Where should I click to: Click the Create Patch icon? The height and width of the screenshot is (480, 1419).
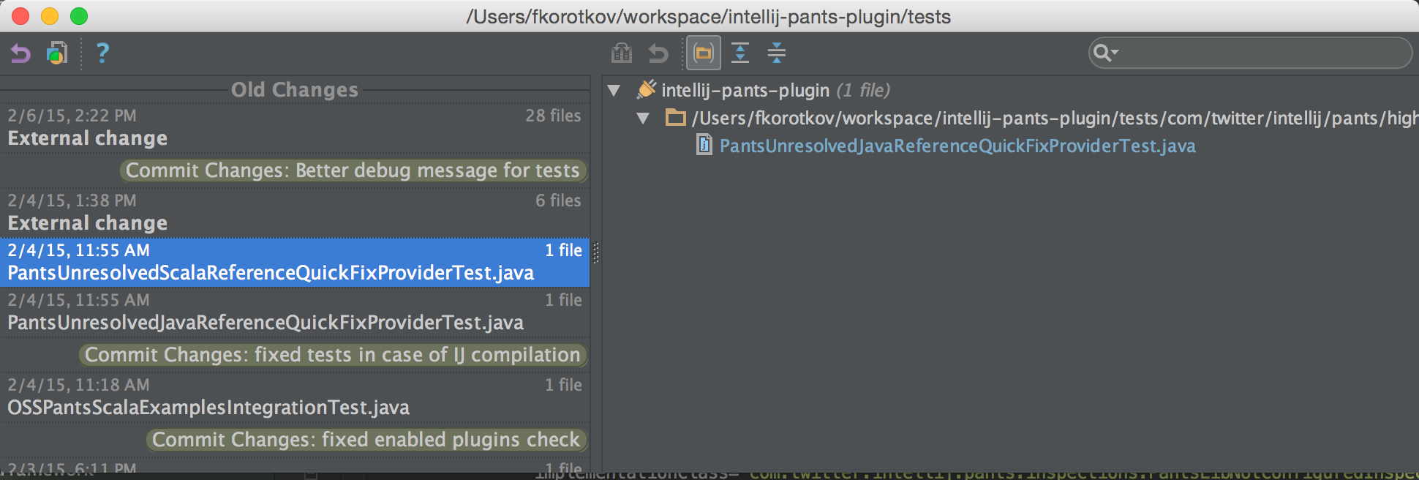tap(57, 53)
